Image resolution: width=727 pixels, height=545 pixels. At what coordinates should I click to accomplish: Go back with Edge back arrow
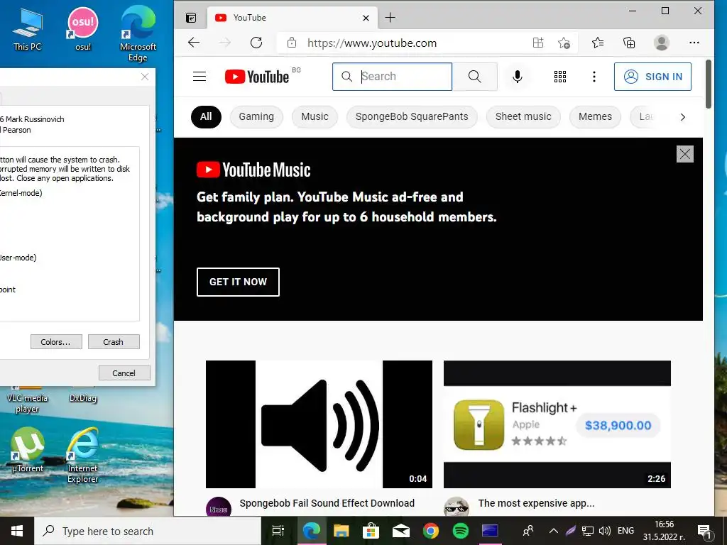(194, 43)
